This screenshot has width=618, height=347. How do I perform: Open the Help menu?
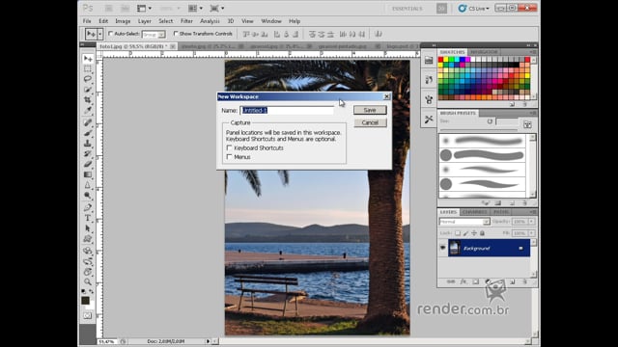click(x=295, y=21)
